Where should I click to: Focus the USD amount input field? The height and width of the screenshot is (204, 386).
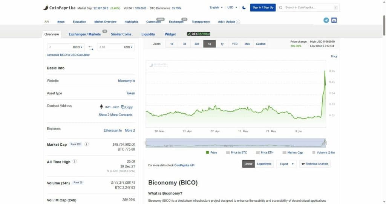pos(110,47)
